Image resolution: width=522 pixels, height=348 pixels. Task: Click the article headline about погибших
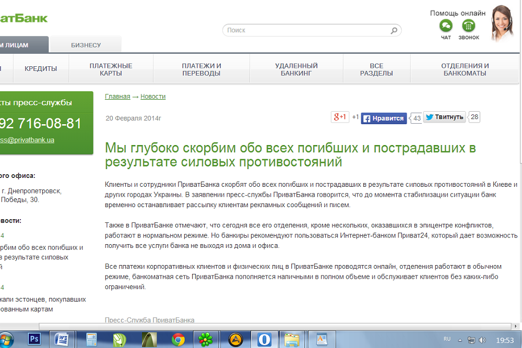pos(290,155)
